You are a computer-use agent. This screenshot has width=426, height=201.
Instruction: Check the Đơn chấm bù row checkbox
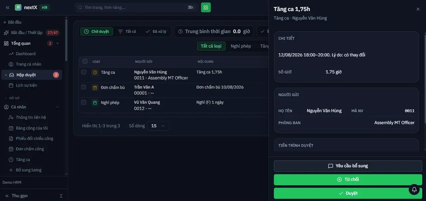point(84,87)
